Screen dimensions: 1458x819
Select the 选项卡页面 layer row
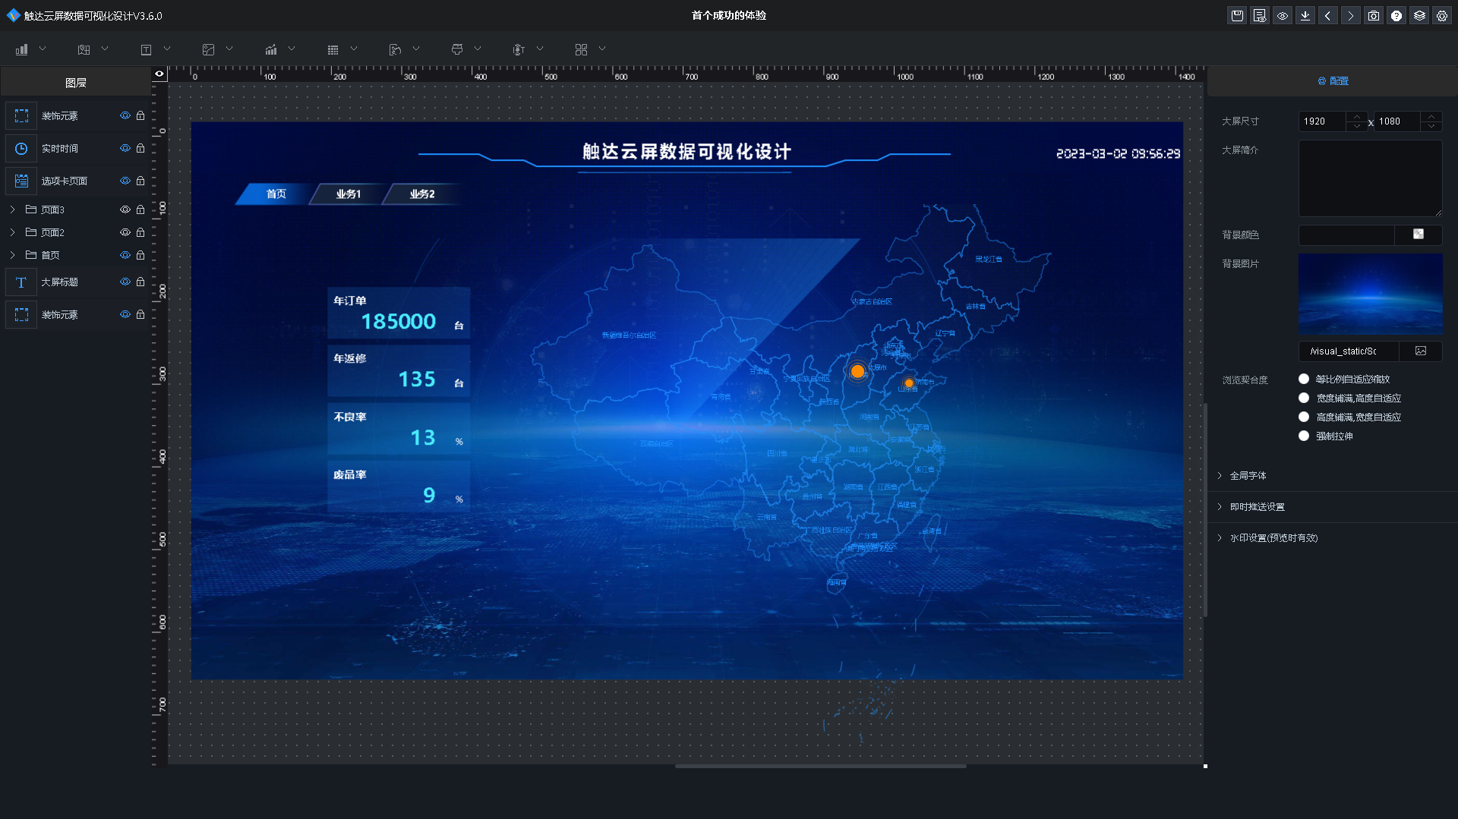tap(76, 181)
